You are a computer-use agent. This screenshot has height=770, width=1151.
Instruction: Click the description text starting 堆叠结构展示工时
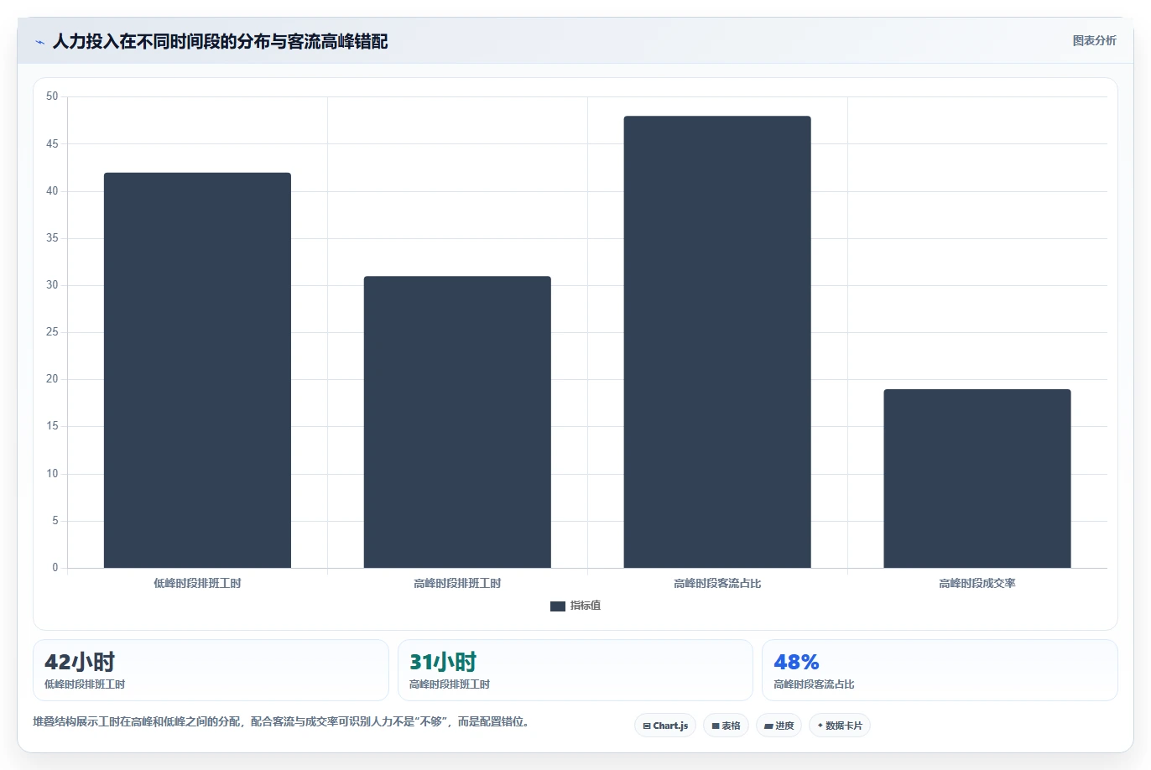tap(281, 721)
